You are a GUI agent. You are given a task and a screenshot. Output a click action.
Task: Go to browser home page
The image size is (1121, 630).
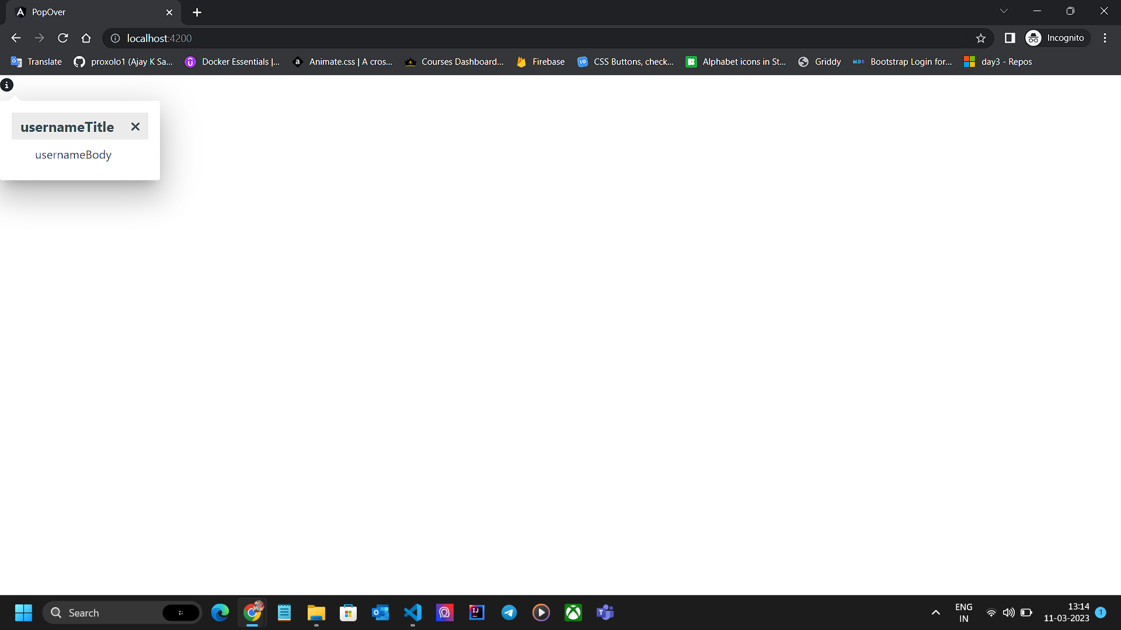click(86, 38)
